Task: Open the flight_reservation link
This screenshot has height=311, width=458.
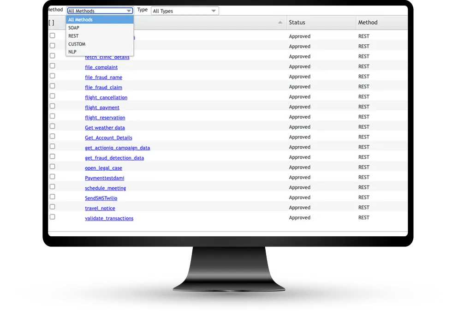Action: click(x=105, y=118)
